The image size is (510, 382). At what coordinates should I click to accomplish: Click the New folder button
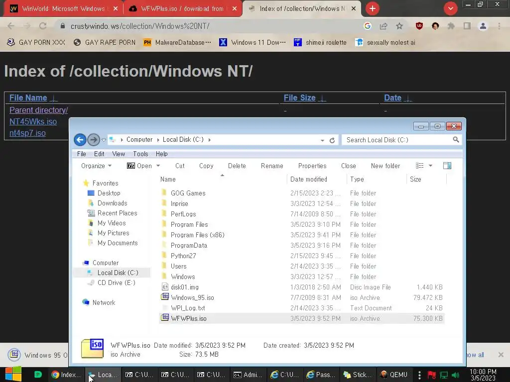(x=385, y=166)
